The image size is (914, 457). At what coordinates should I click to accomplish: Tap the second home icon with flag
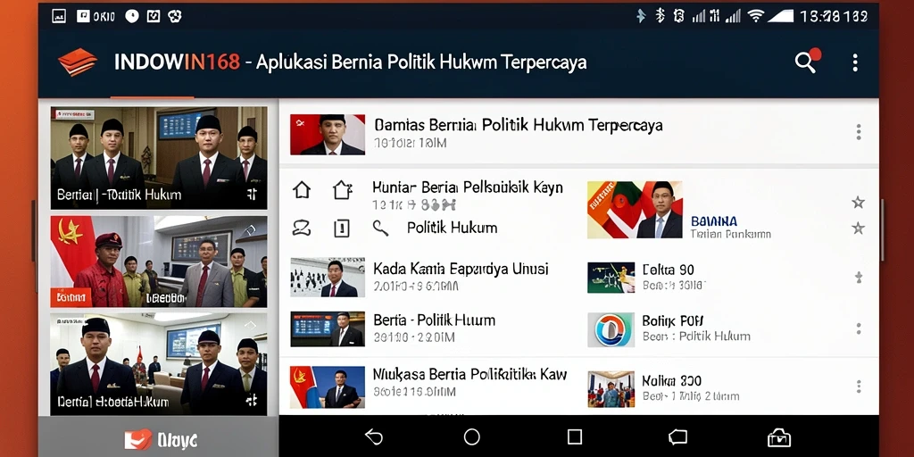pos(342,190)
